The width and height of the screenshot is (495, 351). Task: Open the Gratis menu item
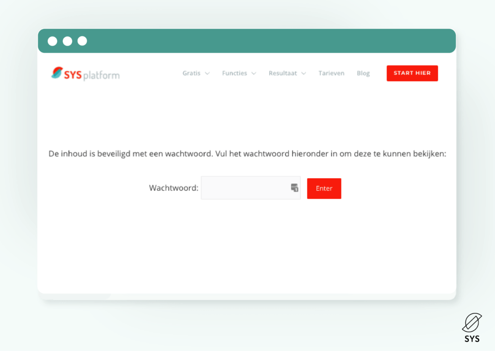(x=191, y=73)
